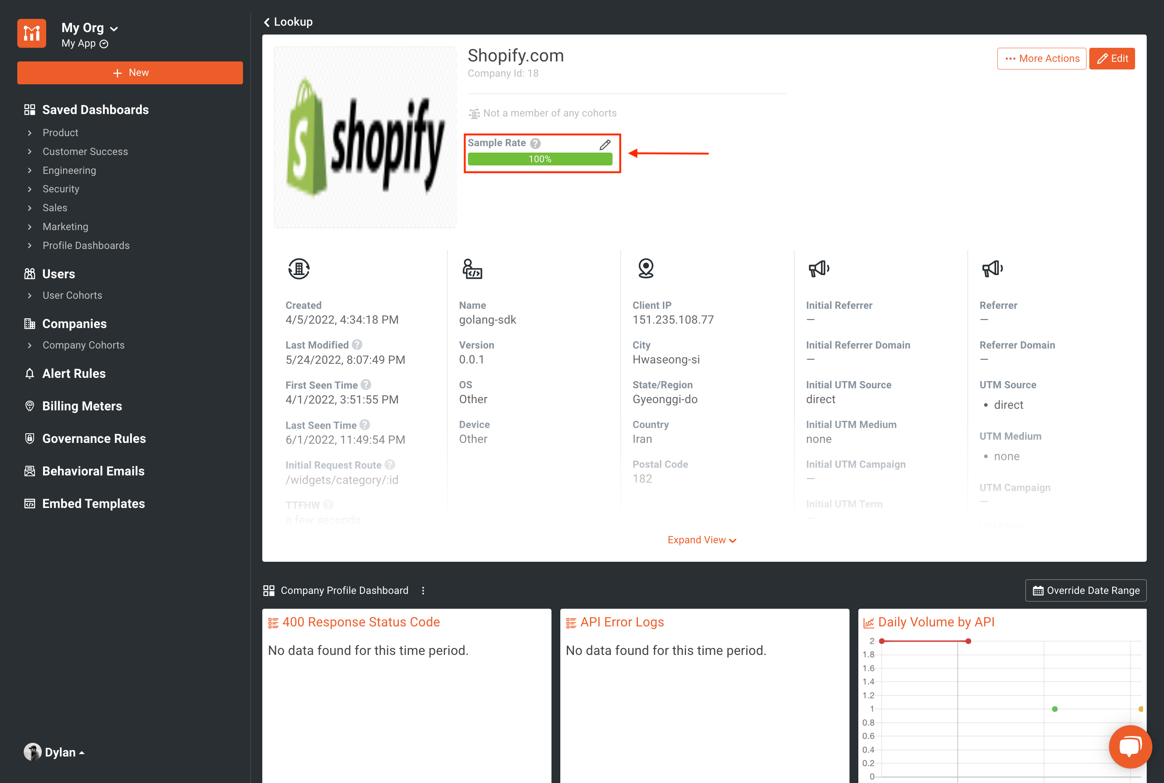Click the Alert Rules bell icon

(29, 373)
